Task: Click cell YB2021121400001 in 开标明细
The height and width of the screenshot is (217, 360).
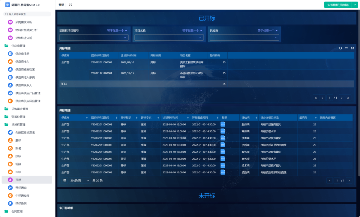Action: (x=101, y=73)
